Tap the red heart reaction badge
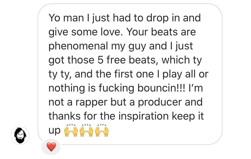The height and width of the screenshot is (159, 251). click(51, 147)
